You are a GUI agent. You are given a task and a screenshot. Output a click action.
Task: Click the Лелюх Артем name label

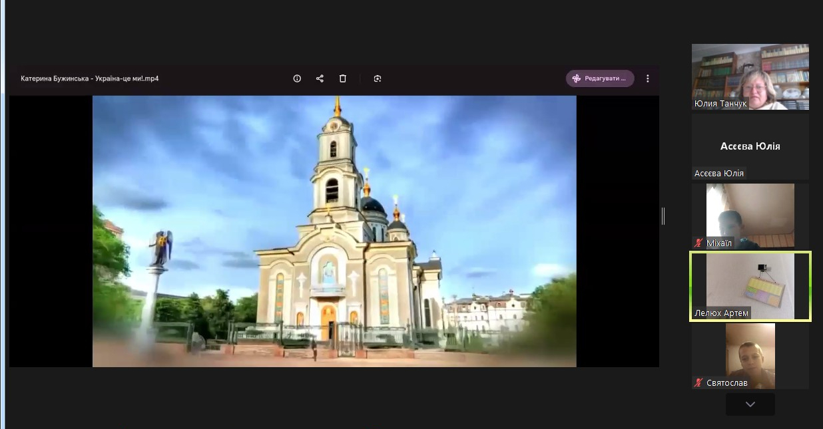[722, 313]
